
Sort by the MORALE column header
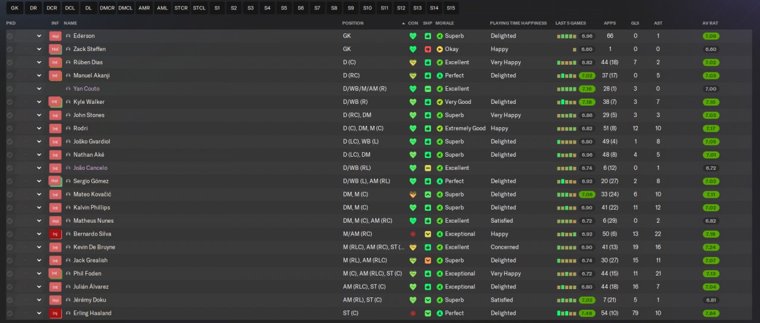tap(445, 23)
